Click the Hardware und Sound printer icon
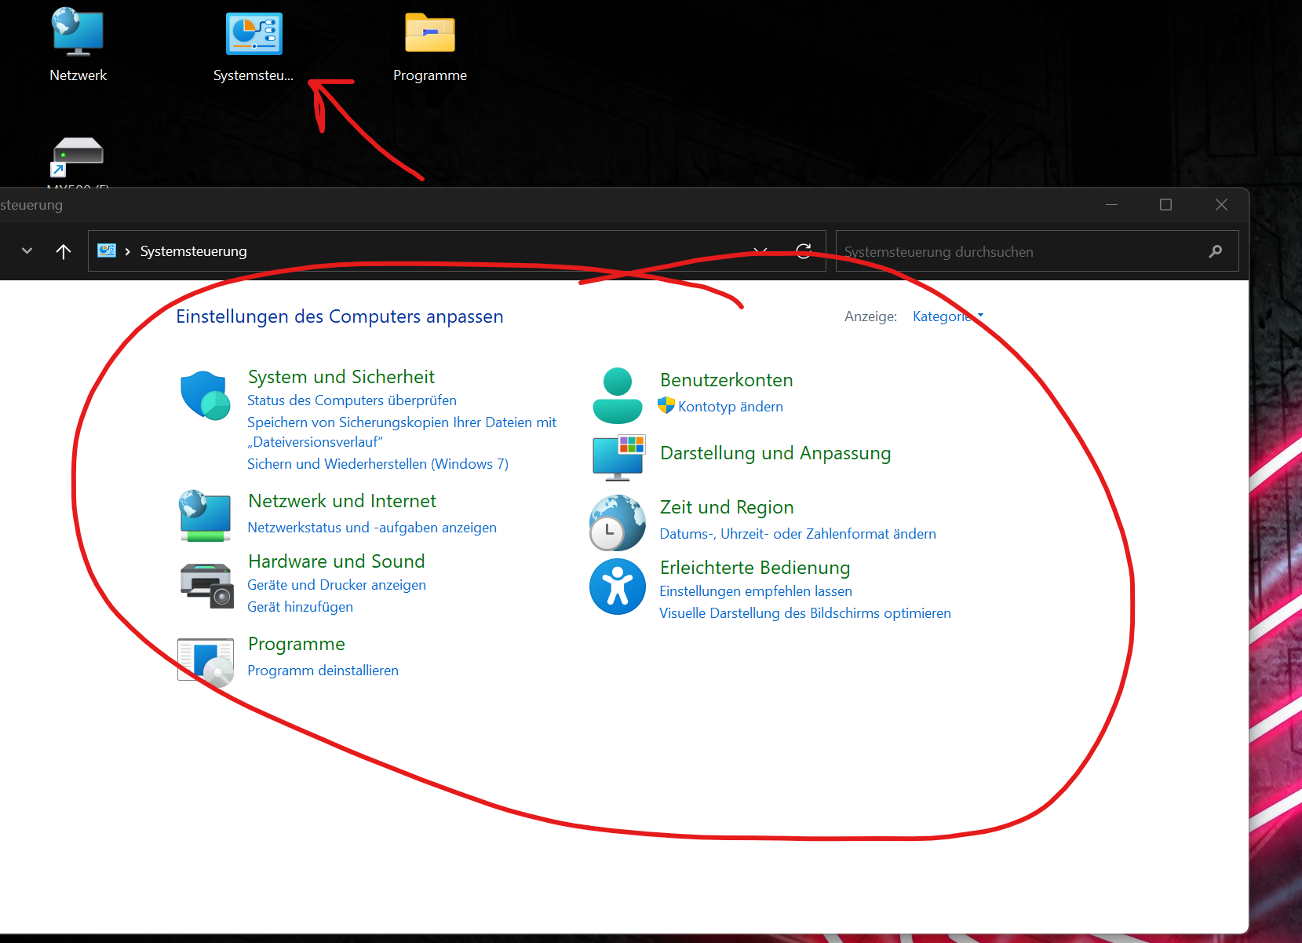This screenshot has width=1302, height=943. (x=206, y=585)
